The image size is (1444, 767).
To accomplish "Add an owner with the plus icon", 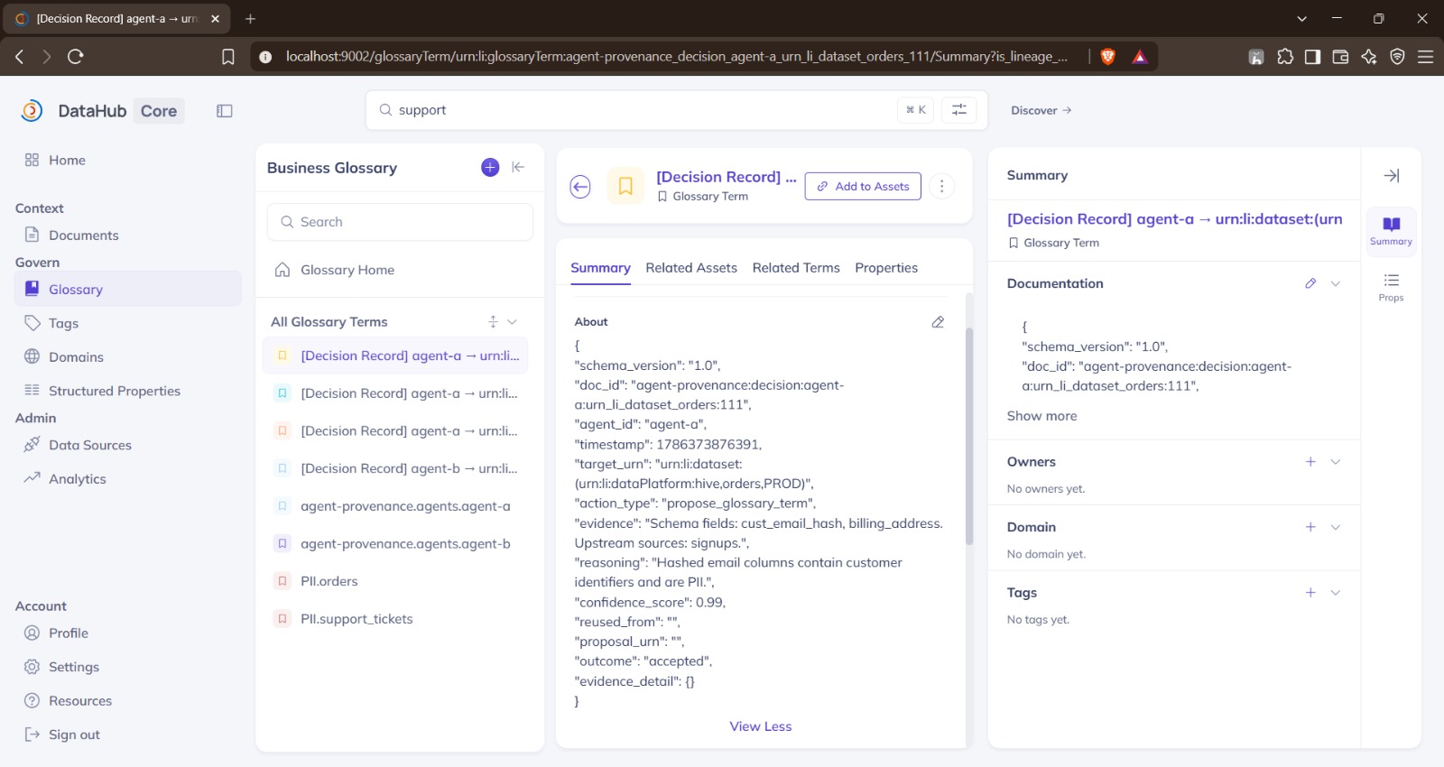I will click(x=1310, y=462).
